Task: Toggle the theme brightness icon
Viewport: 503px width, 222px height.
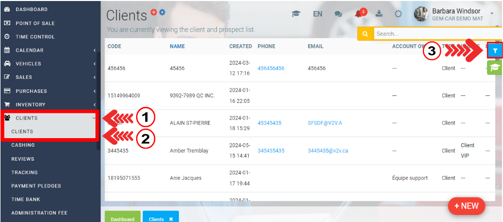Action: click(398, 14)
